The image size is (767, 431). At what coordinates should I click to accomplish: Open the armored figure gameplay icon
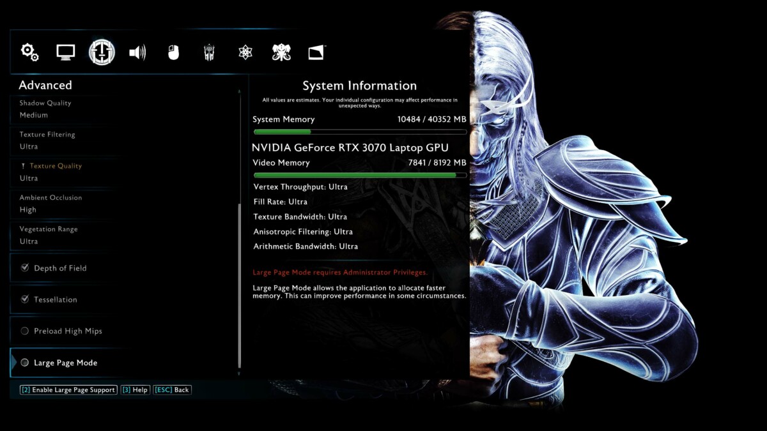[209, 52]
